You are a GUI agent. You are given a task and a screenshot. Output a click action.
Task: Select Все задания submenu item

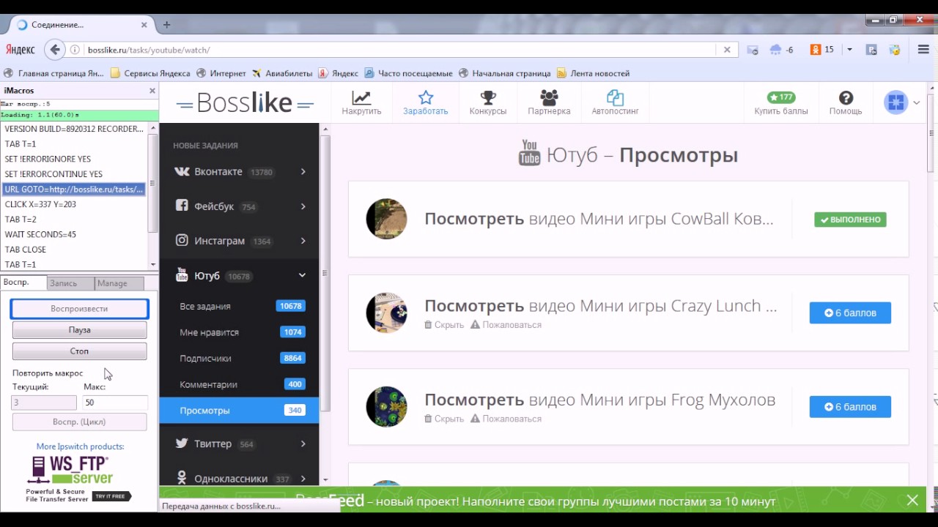[x=239, y=306]
